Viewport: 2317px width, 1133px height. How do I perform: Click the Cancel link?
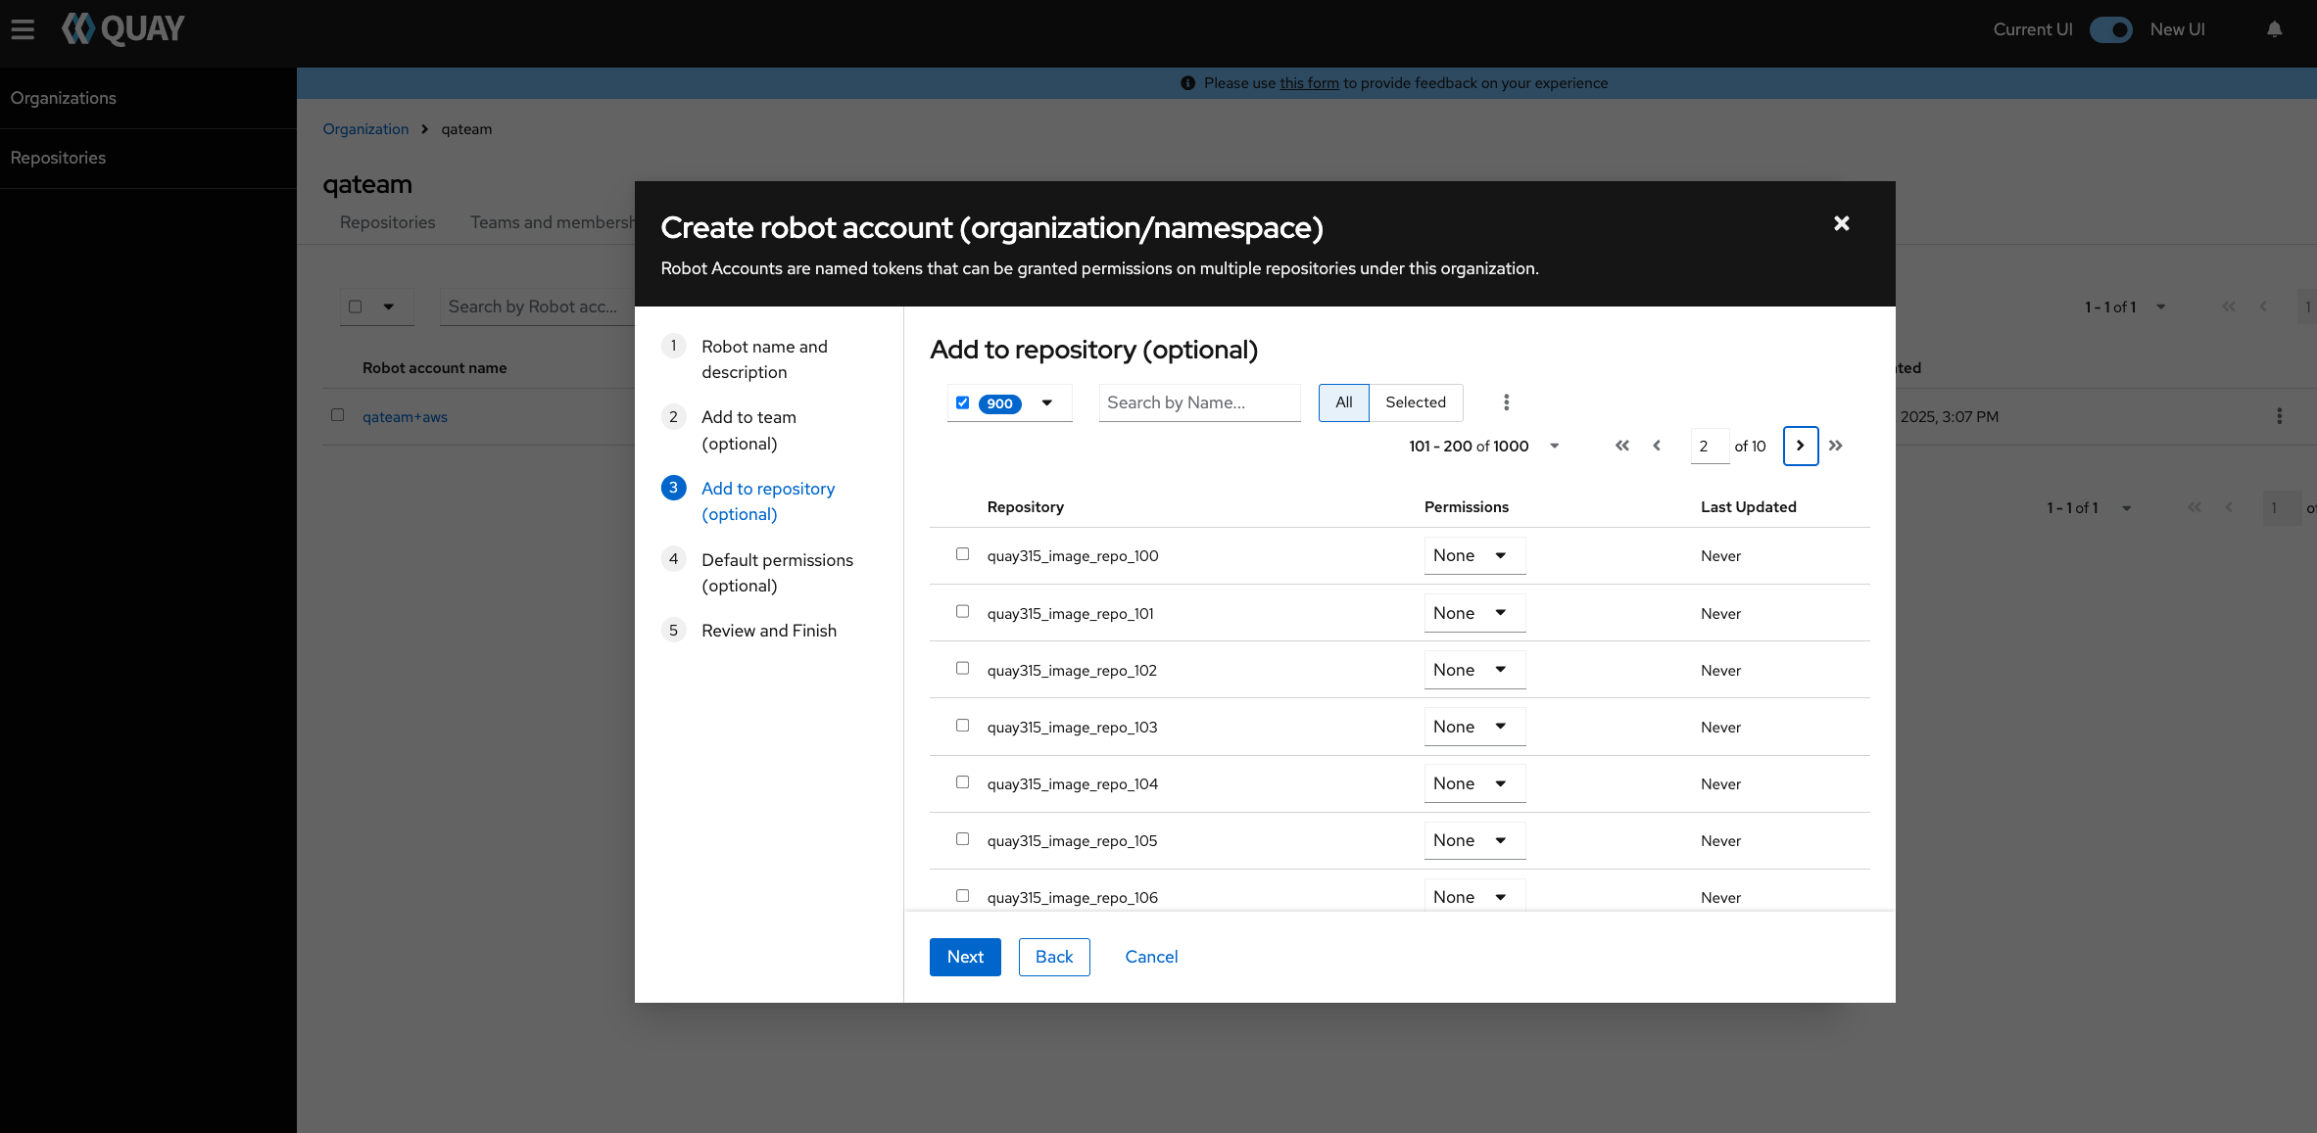(x=1150, y=957)
